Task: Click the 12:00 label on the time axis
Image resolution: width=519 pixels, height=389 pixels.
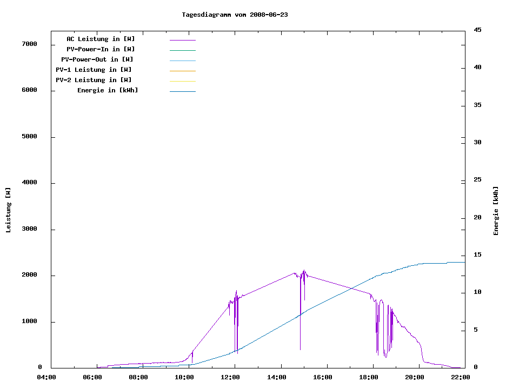Action: (230, 378)
